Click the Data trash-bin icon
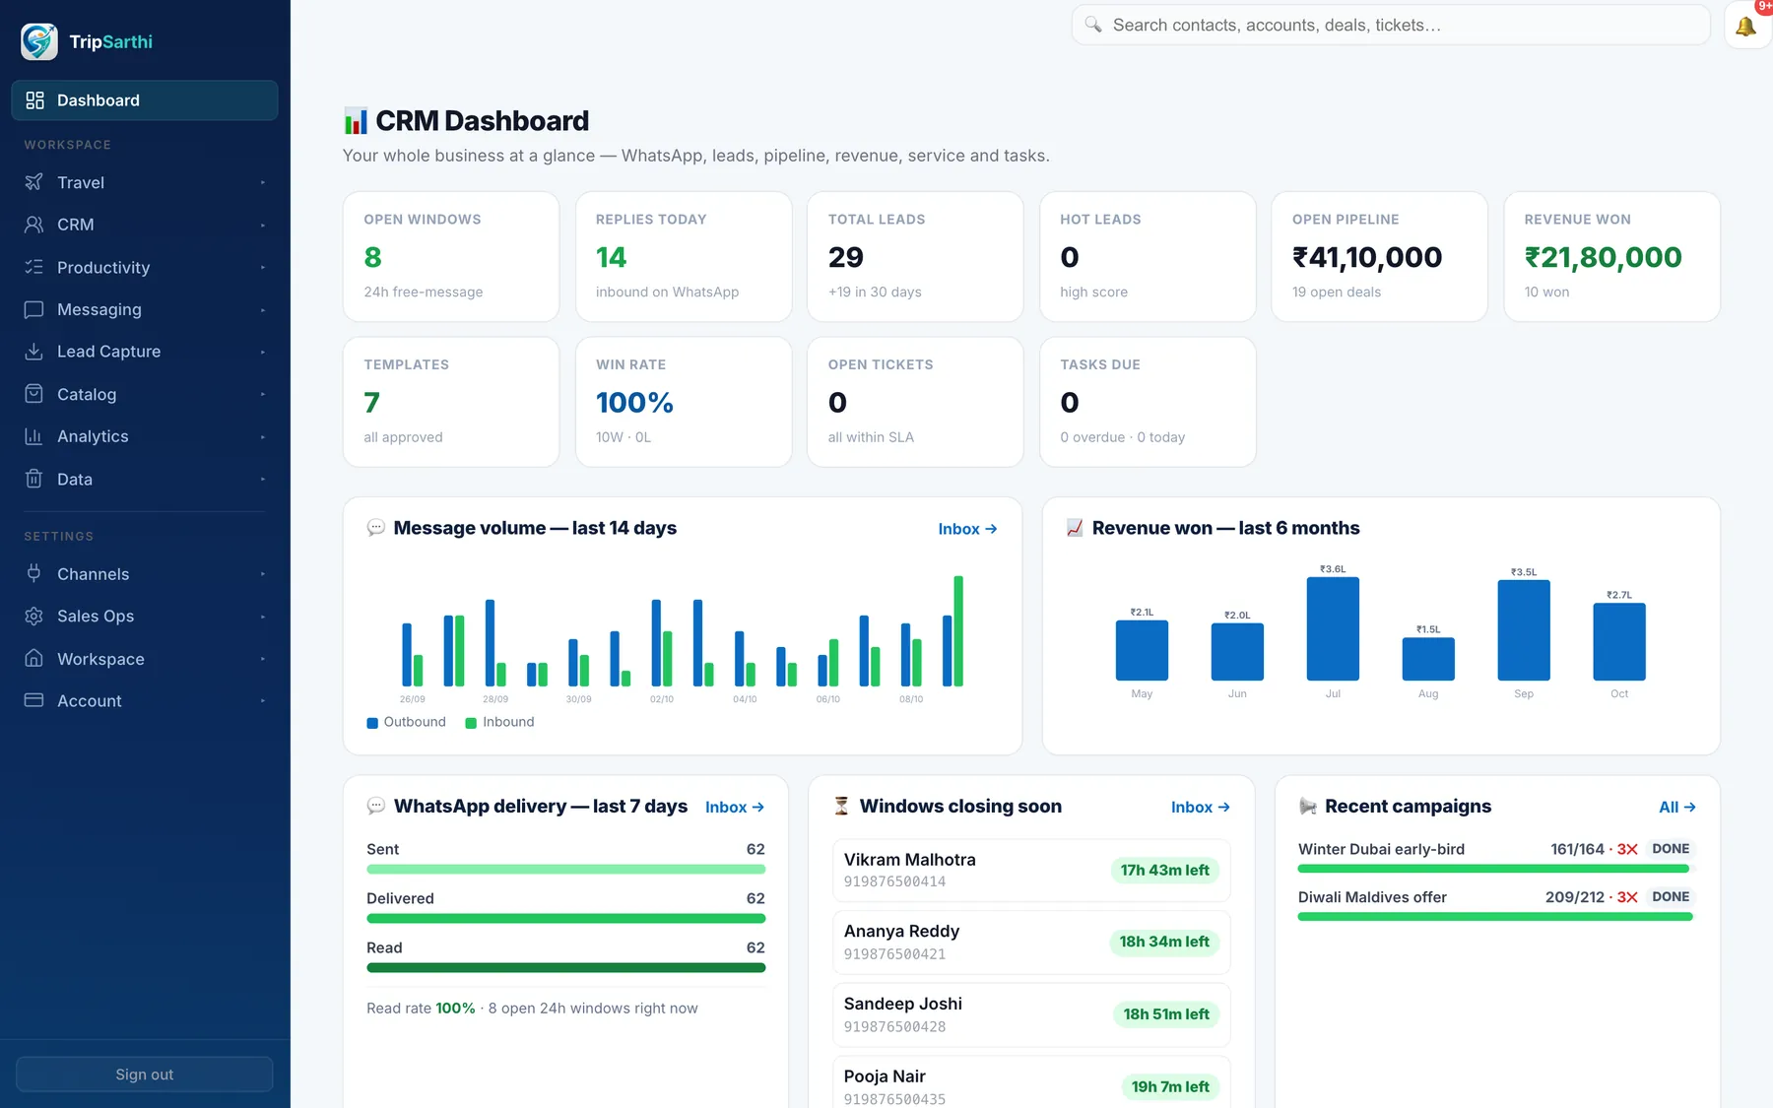 pos(33,479)
